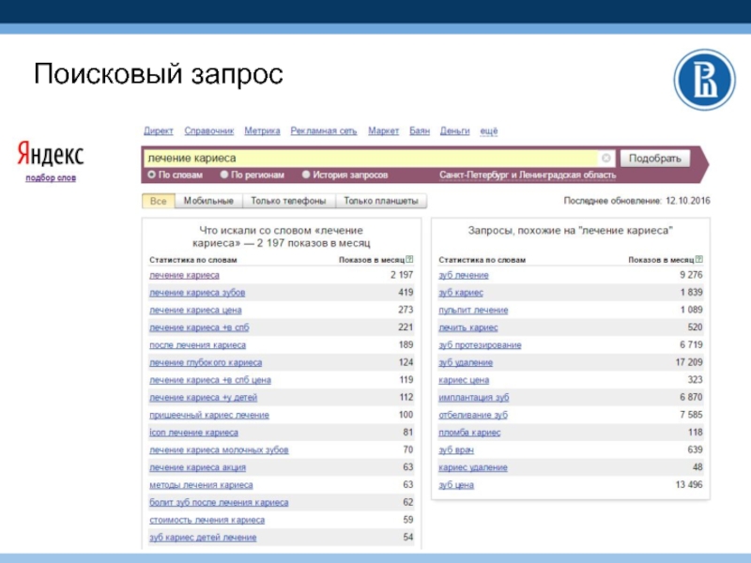Select the 'По словам' radio button

click(151, 175)
